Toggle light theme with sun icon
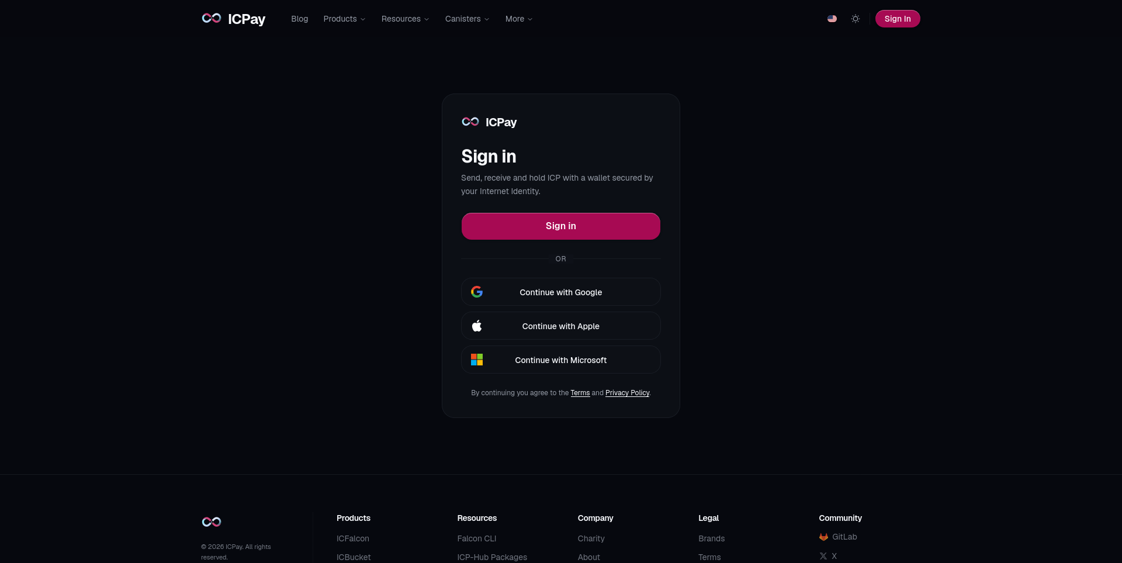The width and height of the screenshot is (1122, 563). (x=856, y=19)
